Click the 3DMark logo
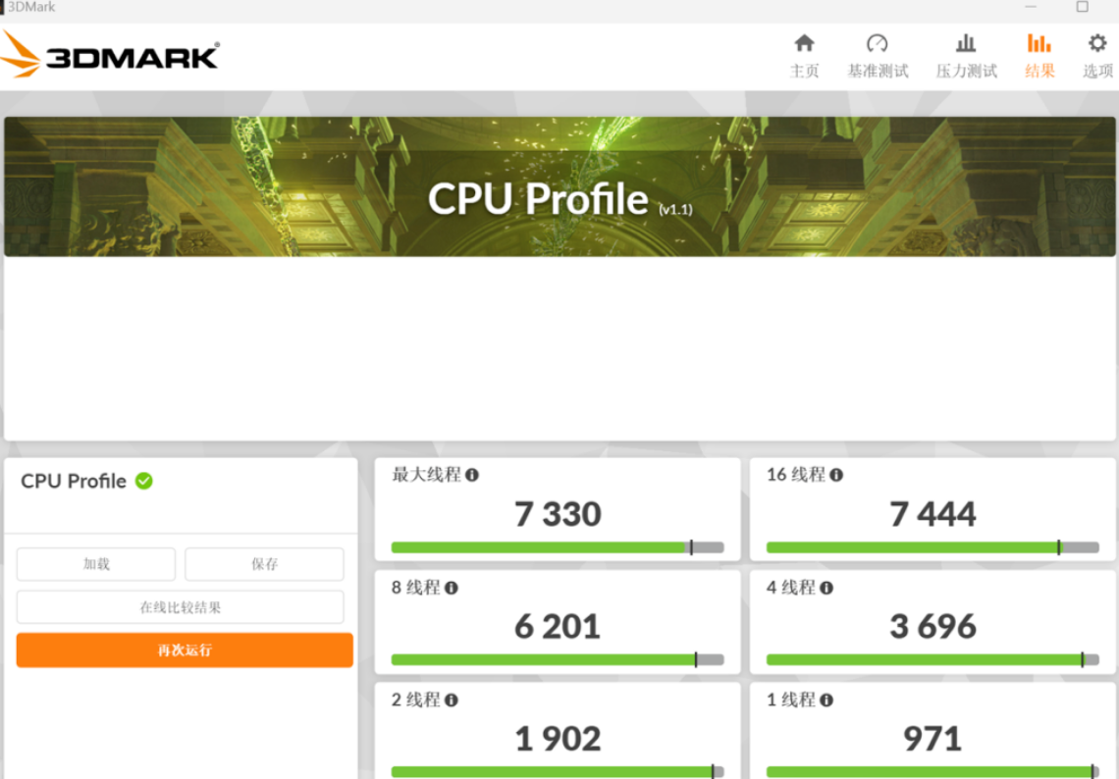Screen dimensions: 1119x779 tap(110, 55)
